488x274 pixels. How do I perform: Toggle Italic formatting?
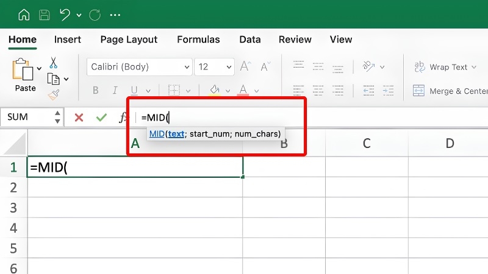[x=115, y=90]
